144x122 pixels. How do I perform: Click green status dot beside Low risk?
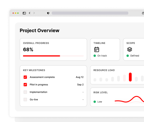[95, 102]
